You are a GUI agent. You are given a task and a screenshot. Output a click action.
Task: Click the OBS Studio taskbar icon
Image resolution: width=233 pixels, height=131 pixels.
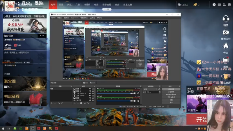click(x=33, y=128)
